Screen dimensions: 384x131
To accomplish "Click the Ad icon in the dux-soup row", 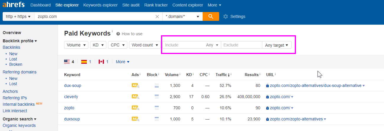I will 135,85.
